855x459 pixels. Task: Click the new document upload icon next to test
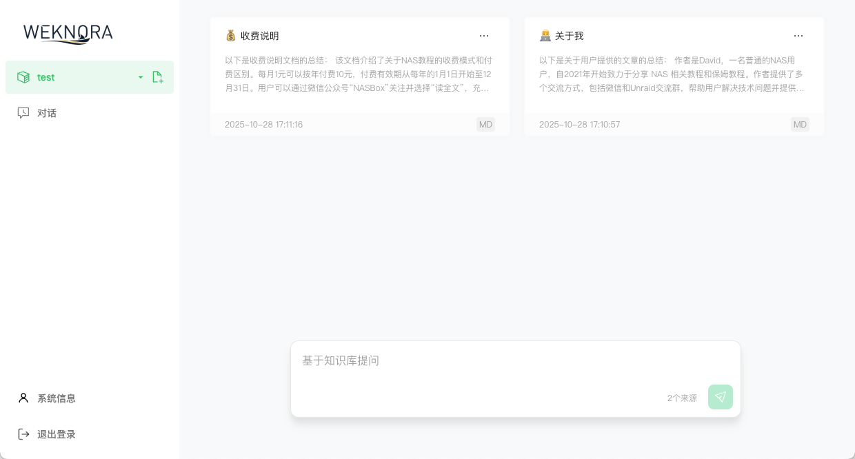pos(157,77)
